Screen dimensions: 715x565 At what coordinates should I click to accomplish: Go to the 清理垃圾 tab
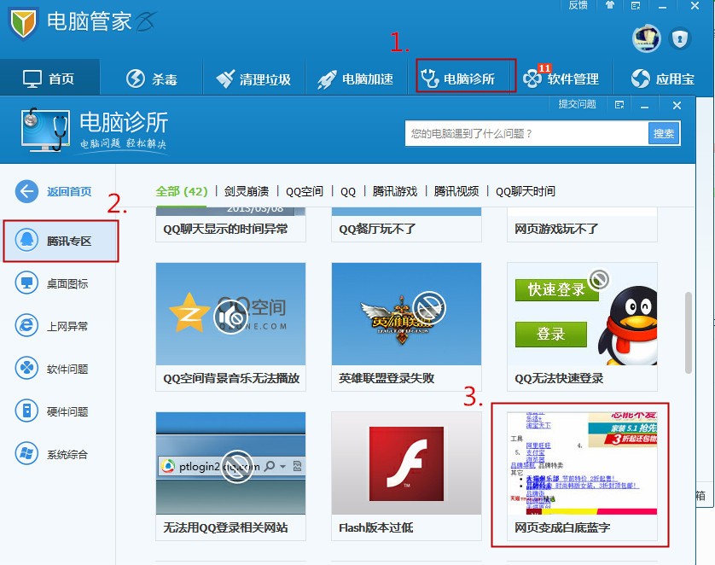tap(253, 79)
